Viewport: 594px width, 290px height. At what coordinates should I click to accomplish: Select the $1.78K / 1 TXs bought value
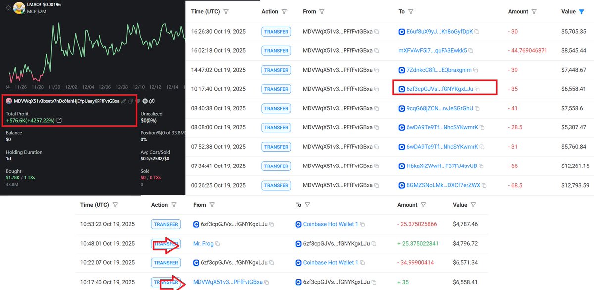pyautogui.click(x=19, y=177)
